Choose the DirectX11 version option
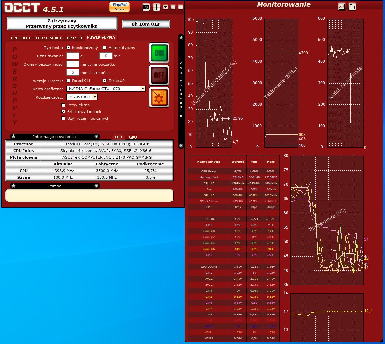Image resolution: width=385 pixels, height=344 pixels. [x=68, y=81]
